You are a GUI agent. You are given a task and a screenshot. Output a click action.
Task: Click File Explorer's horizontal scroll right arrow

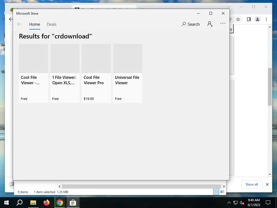(224, 186)
